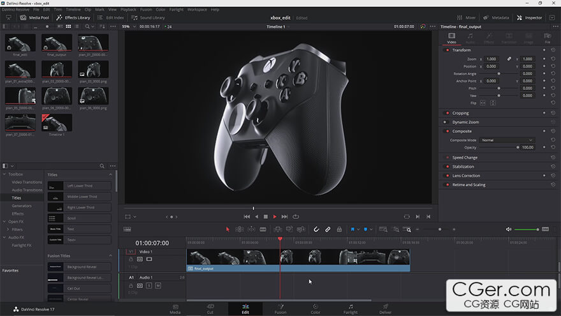Open the Playback menu
This screenshot has height=316, width=561.
coord(128,10)
